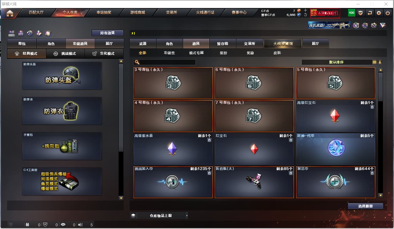This screenshot has height=229, width=394.
Task: Toggle list view icon next to sorting
Action: click(x=374, y=62)
